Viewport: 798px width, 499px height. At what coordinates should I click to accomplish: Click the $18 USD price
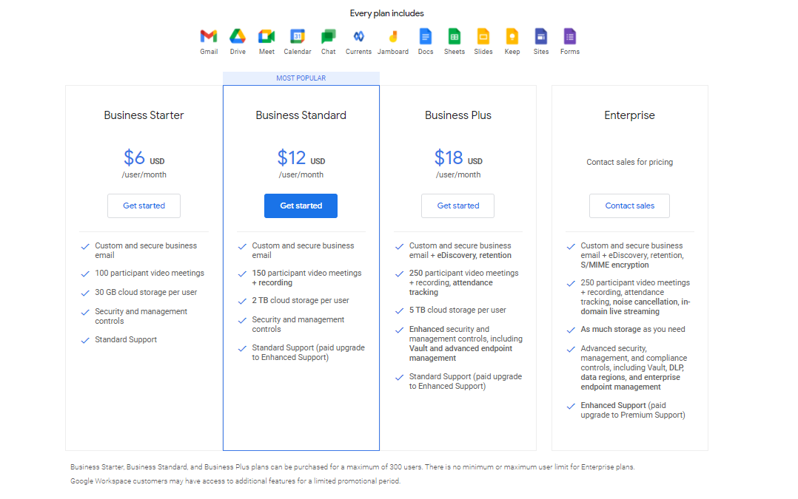pos(458,157)
